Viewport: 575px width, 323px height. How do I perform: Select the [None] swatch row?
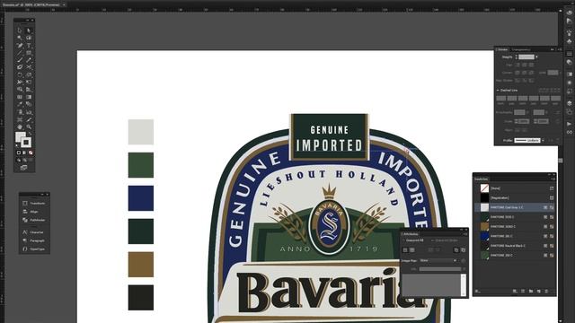pyautogui.click(x=516, y=188)
